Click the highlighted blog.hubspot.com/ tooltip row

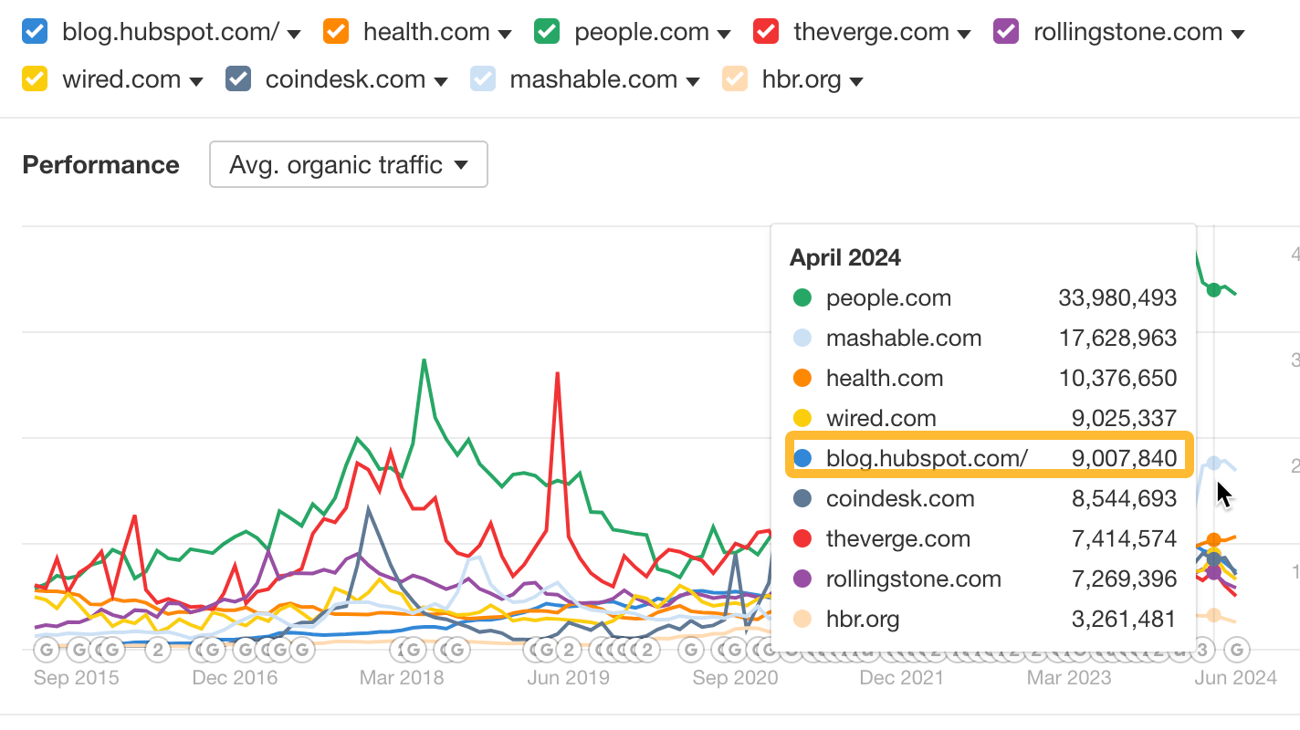click(x=989, y=458)
